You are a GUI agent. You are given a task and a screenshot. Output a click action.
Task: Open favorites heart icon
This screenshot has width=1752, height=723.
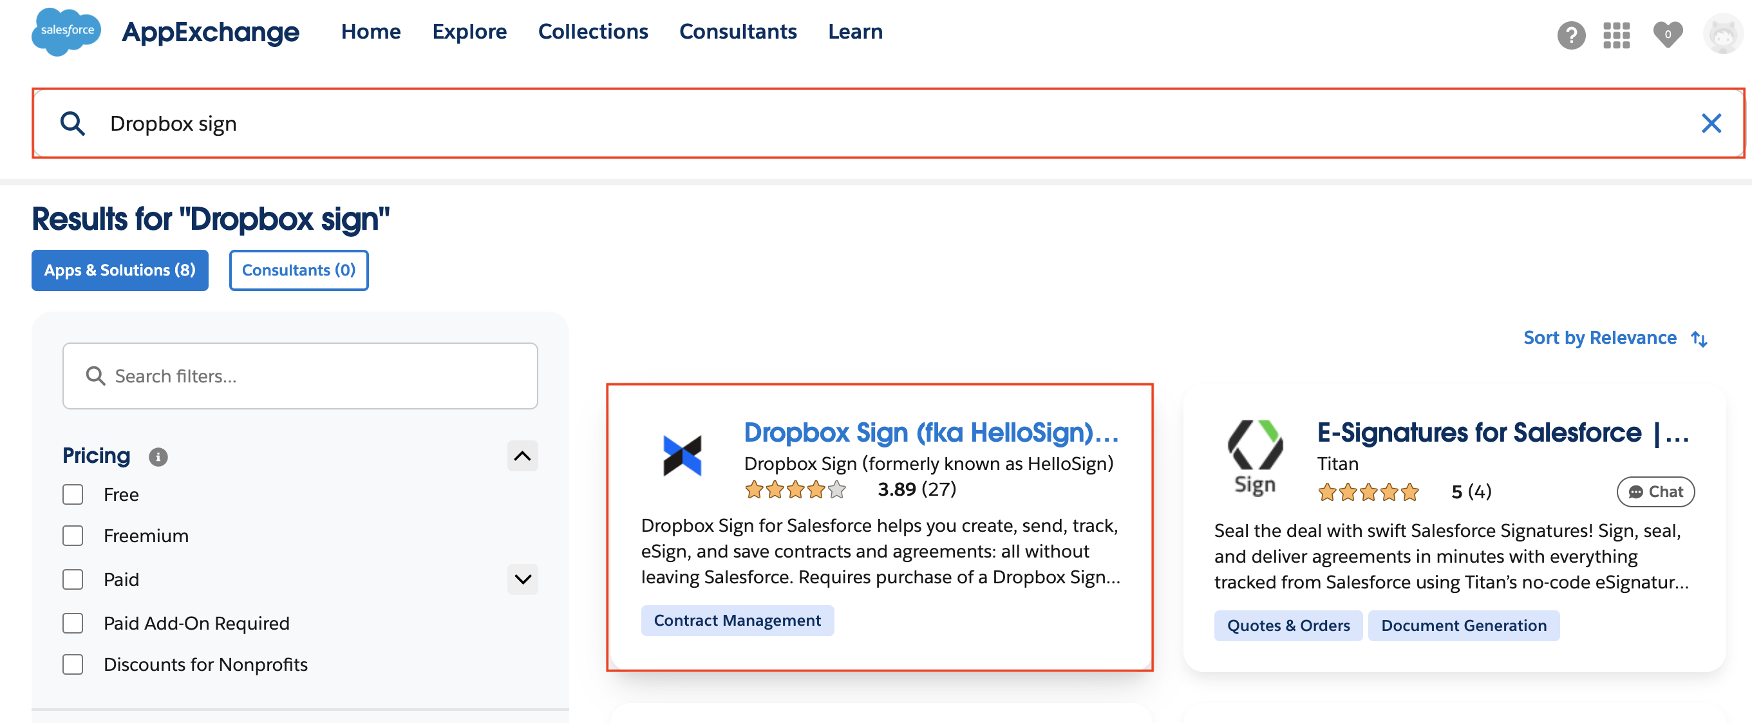(x=1668, y=35)
